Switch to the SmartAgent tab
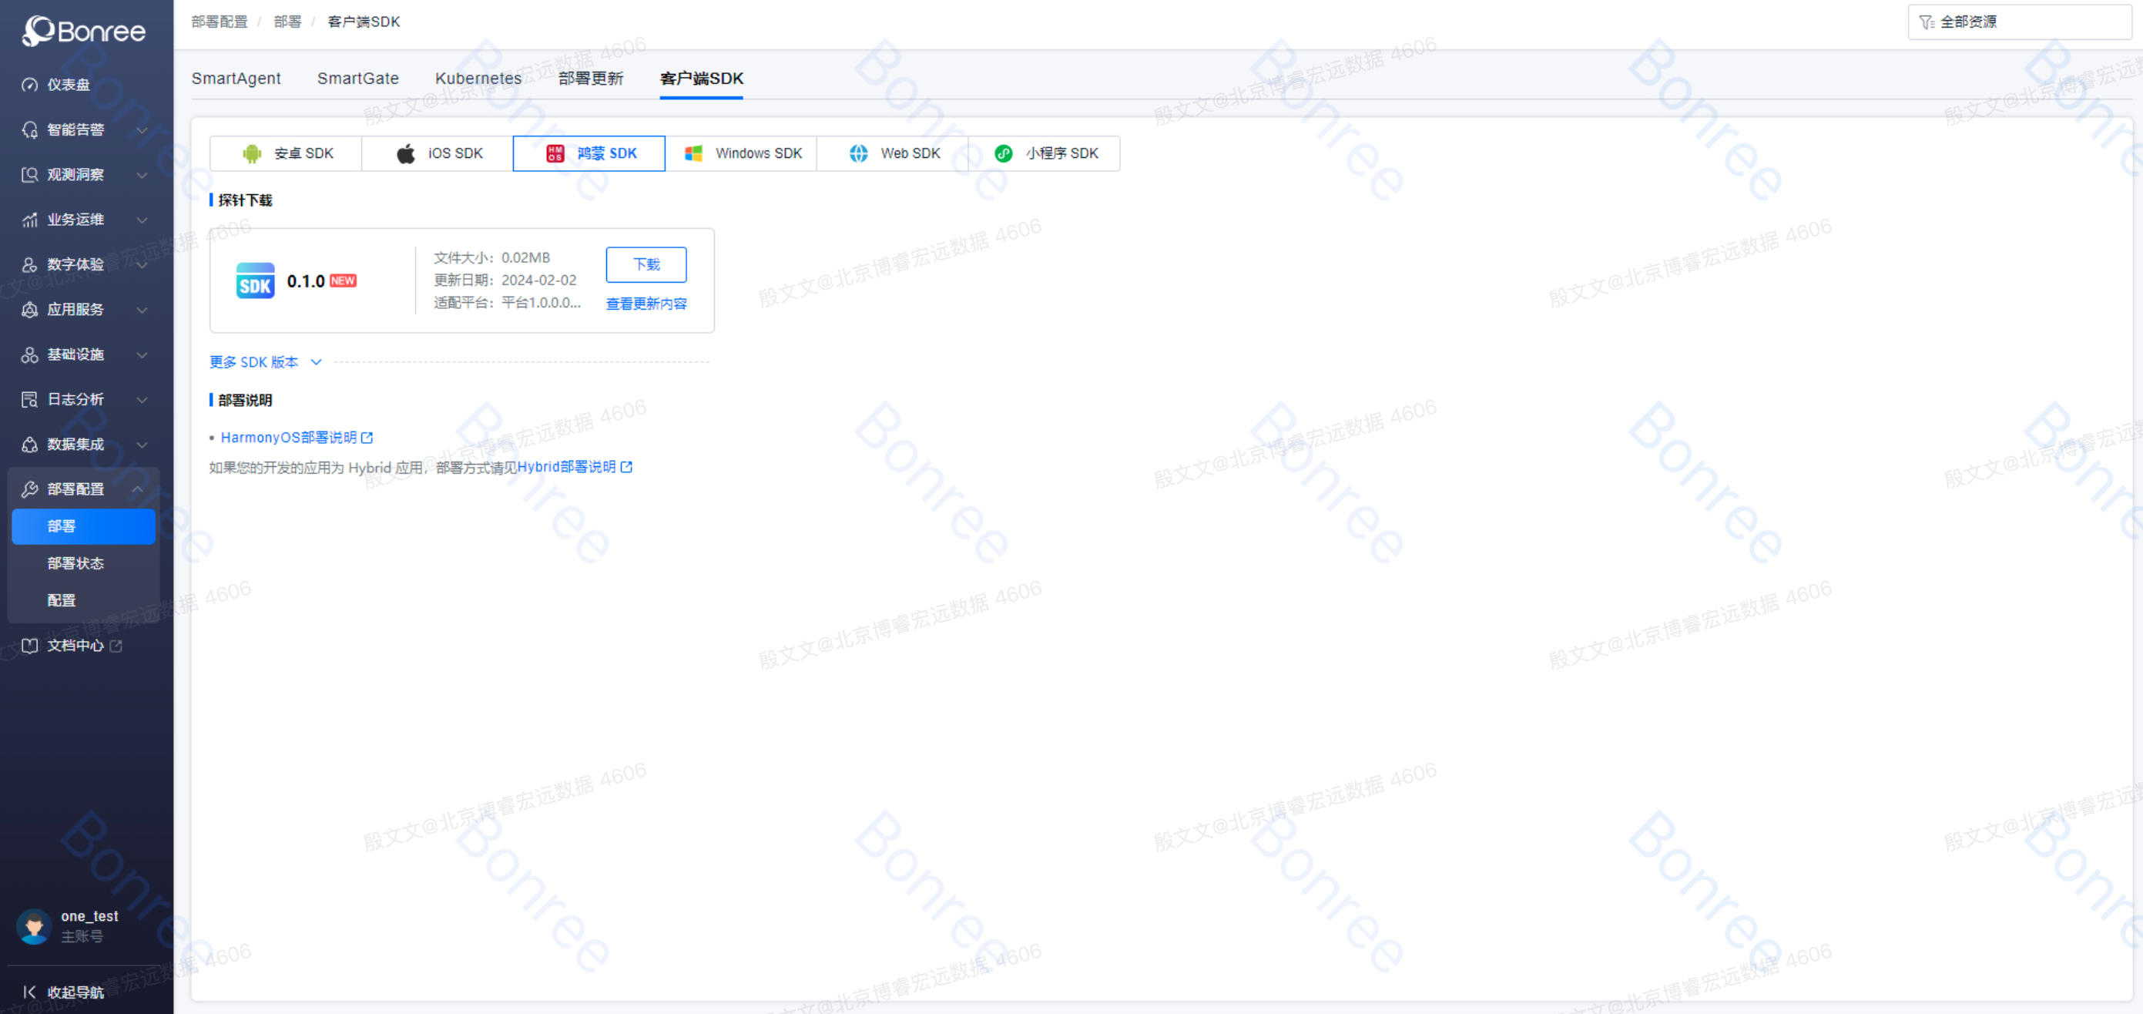The height and width of the screenshot is (1014, 2143). click(236, 78)
